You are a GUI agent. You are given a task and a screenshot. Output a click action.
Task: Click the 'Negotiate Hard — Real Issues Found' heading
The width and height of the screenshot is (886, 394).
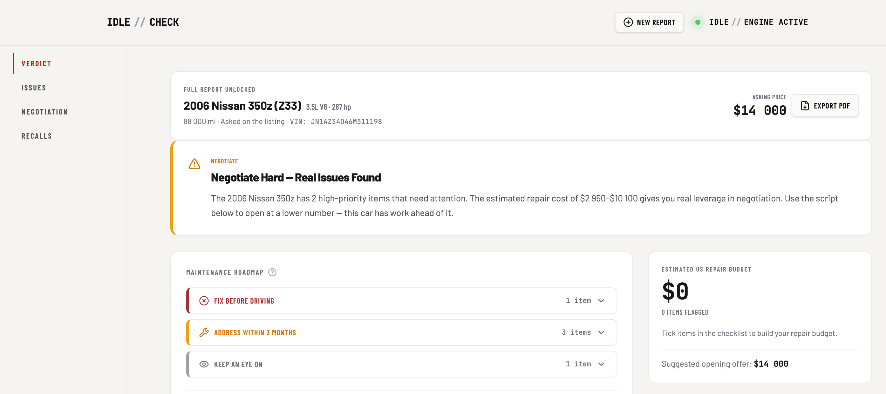pos(296,177)
